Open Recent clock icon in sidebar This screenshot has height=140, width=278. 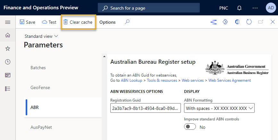click(x=8, y=62)
